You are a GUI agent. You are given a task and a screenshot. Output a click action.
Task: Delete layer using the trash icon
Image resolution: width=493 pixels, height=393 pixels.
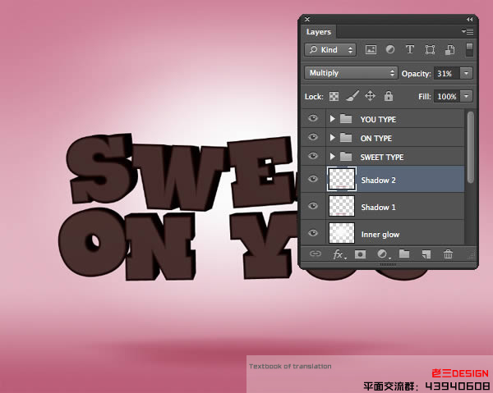[x=448, y=254]
